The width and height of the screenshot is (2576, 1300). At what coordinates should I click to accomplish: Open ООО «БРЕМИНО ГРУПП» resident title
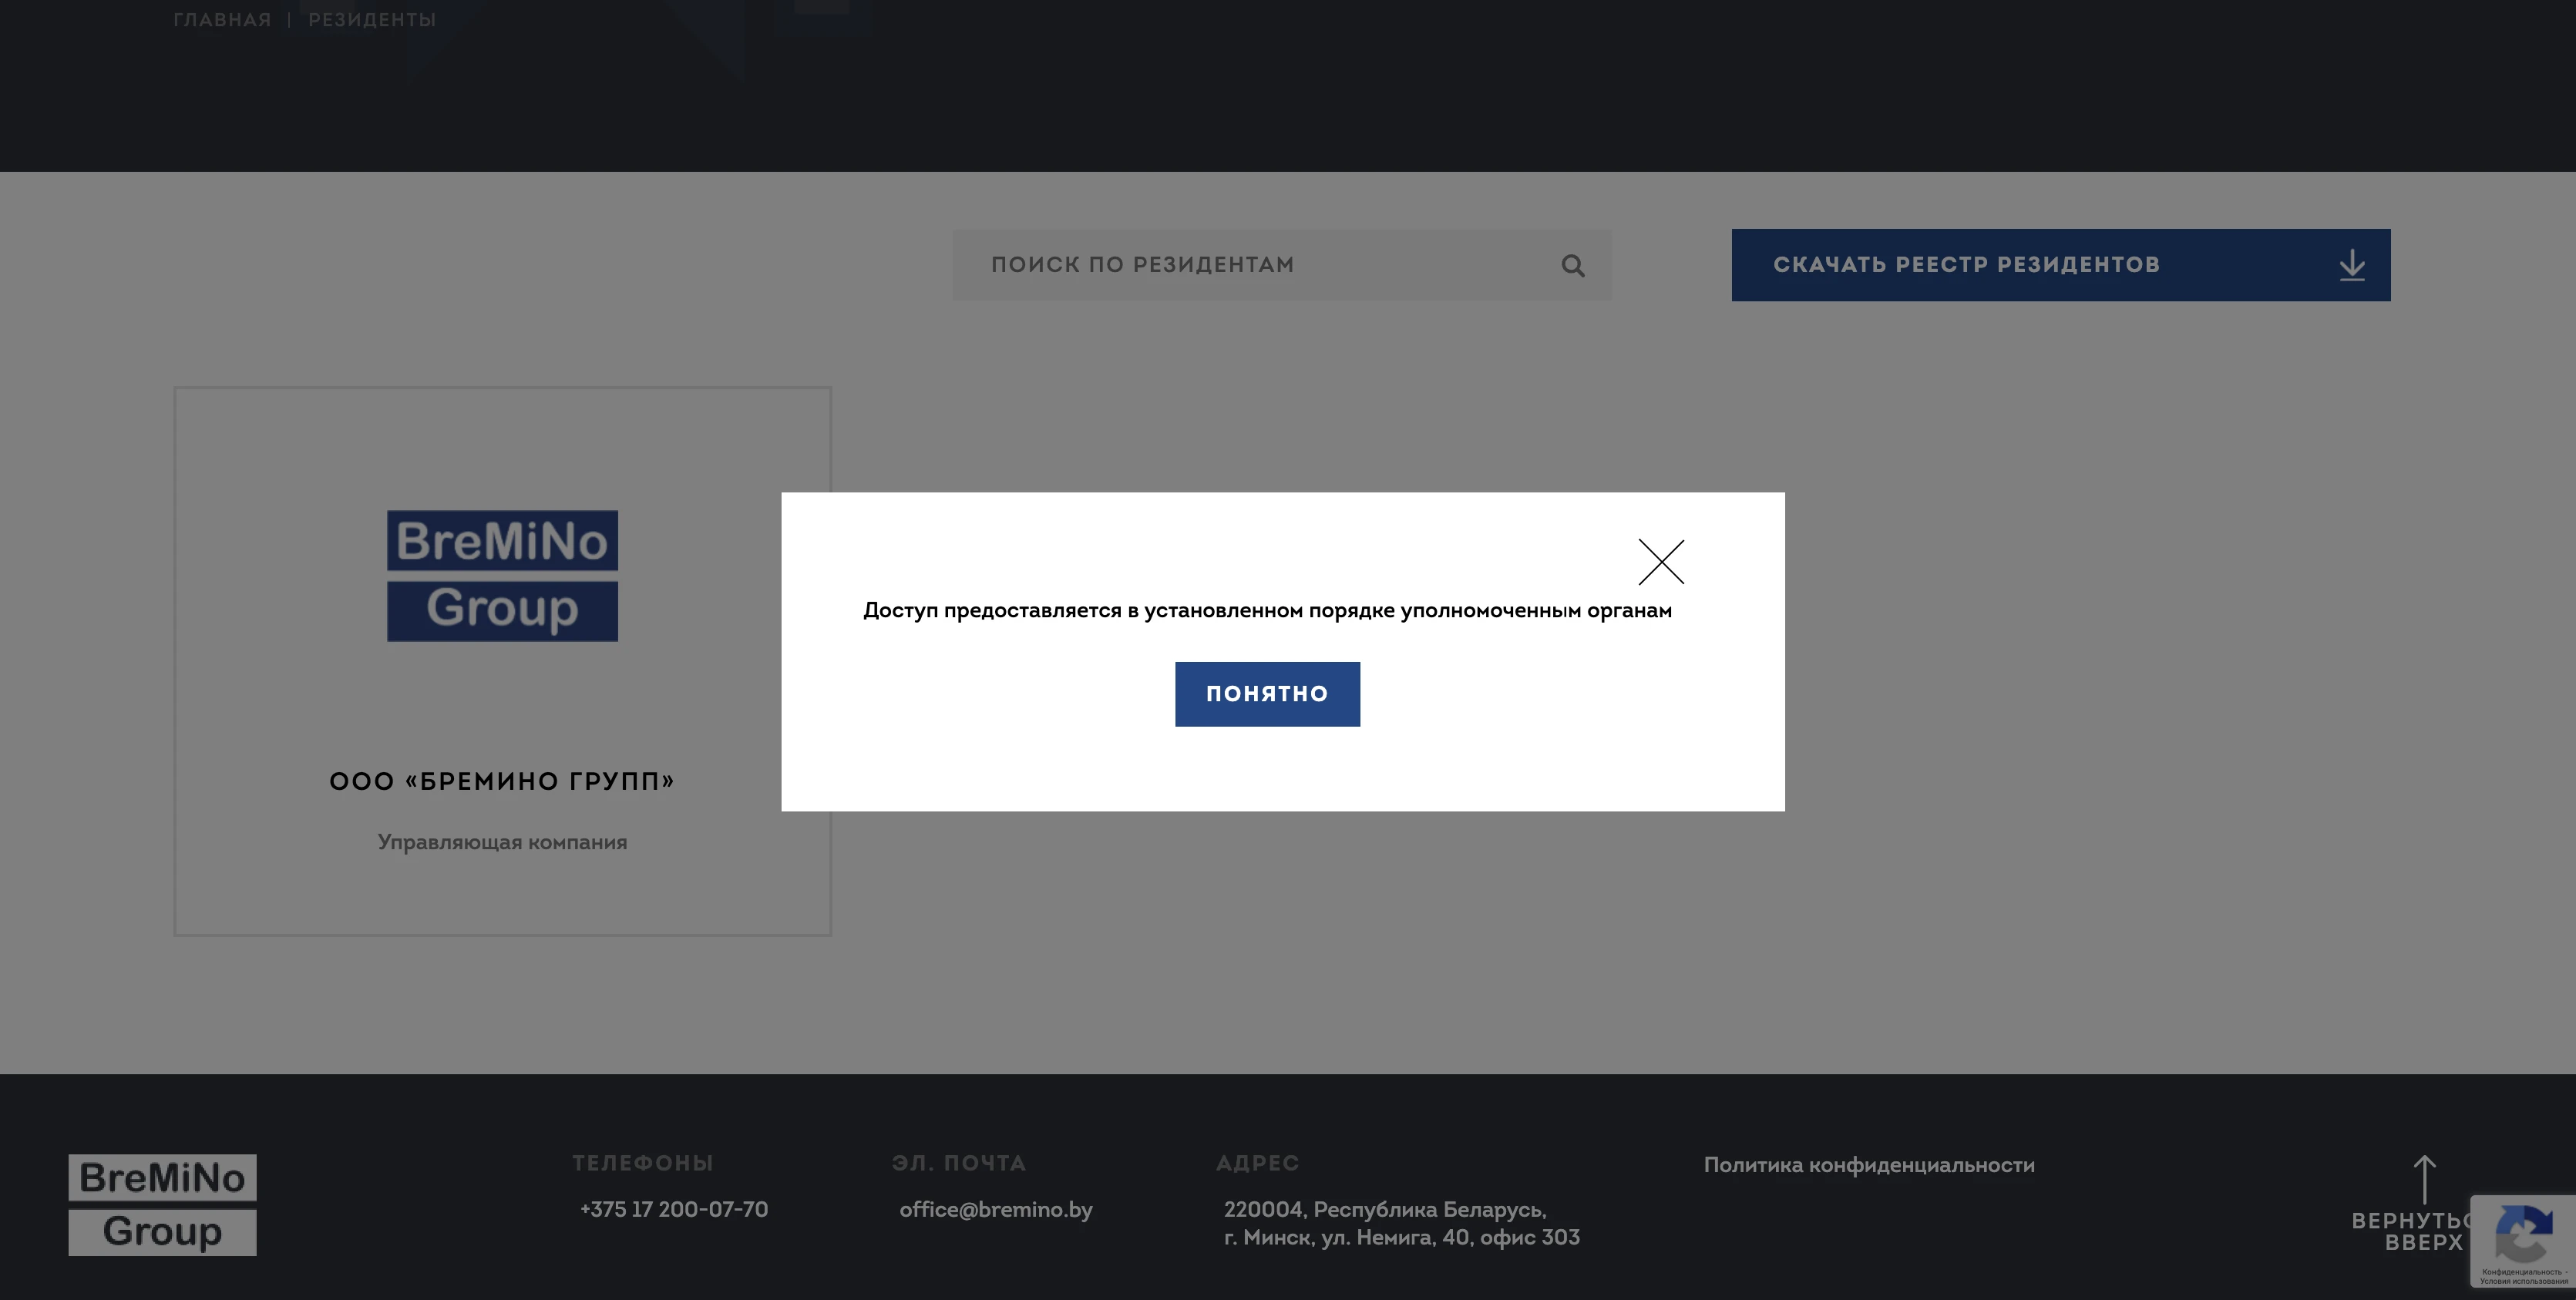coord(502,781)
